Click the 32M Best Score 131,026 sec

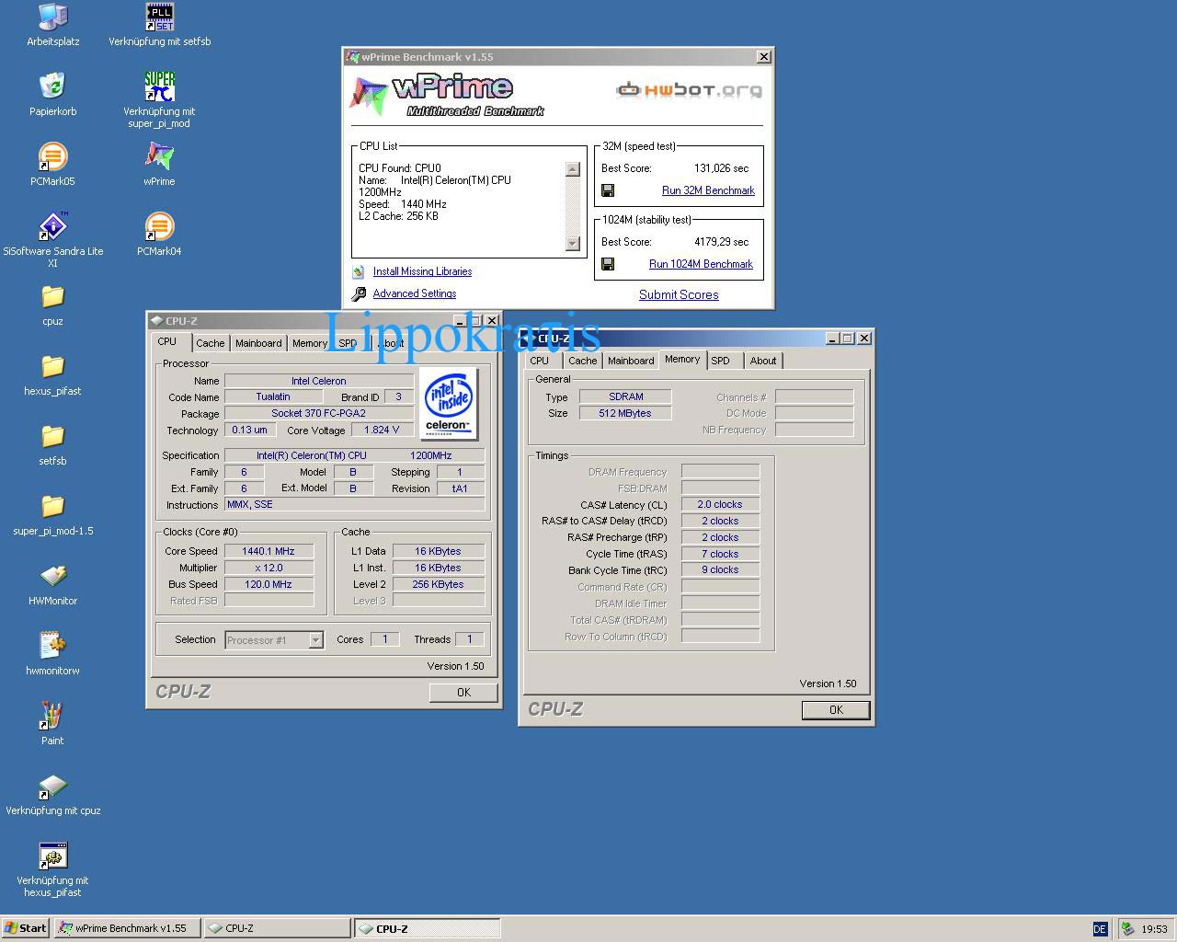coord(722,168)
